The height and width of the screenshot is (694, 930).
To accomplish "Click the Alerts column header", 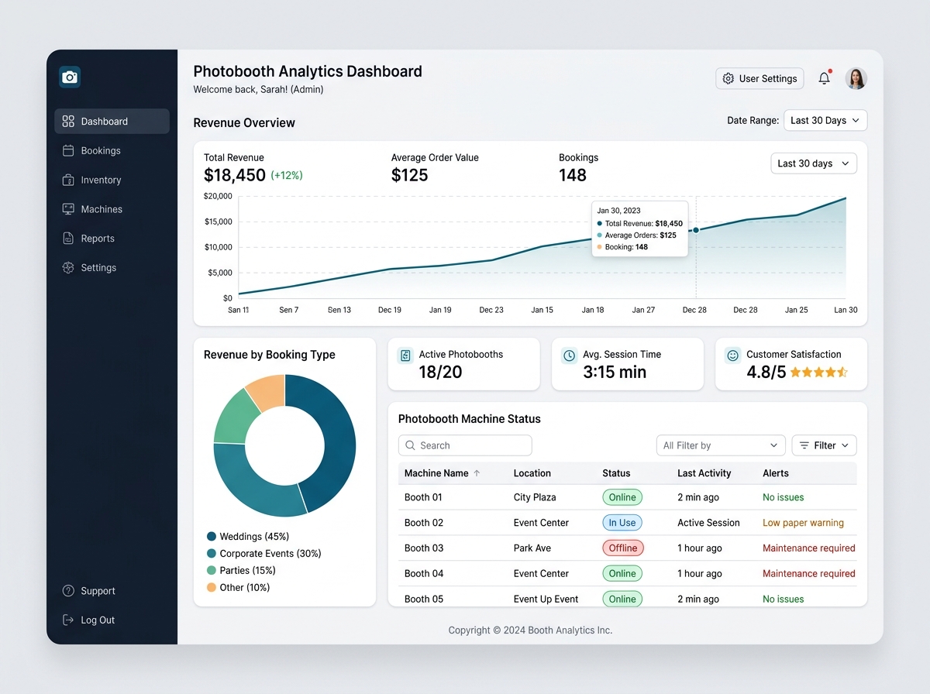I will [x=776, y=473].
